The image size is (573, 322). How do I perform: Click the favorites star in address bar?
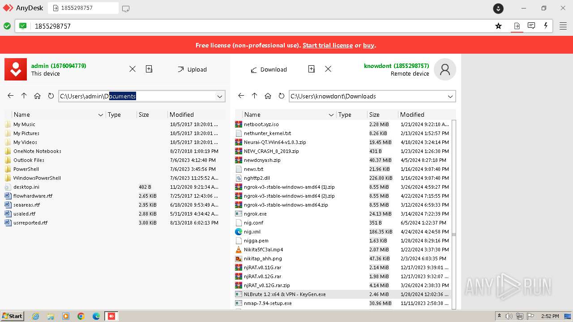coord(498,26)
